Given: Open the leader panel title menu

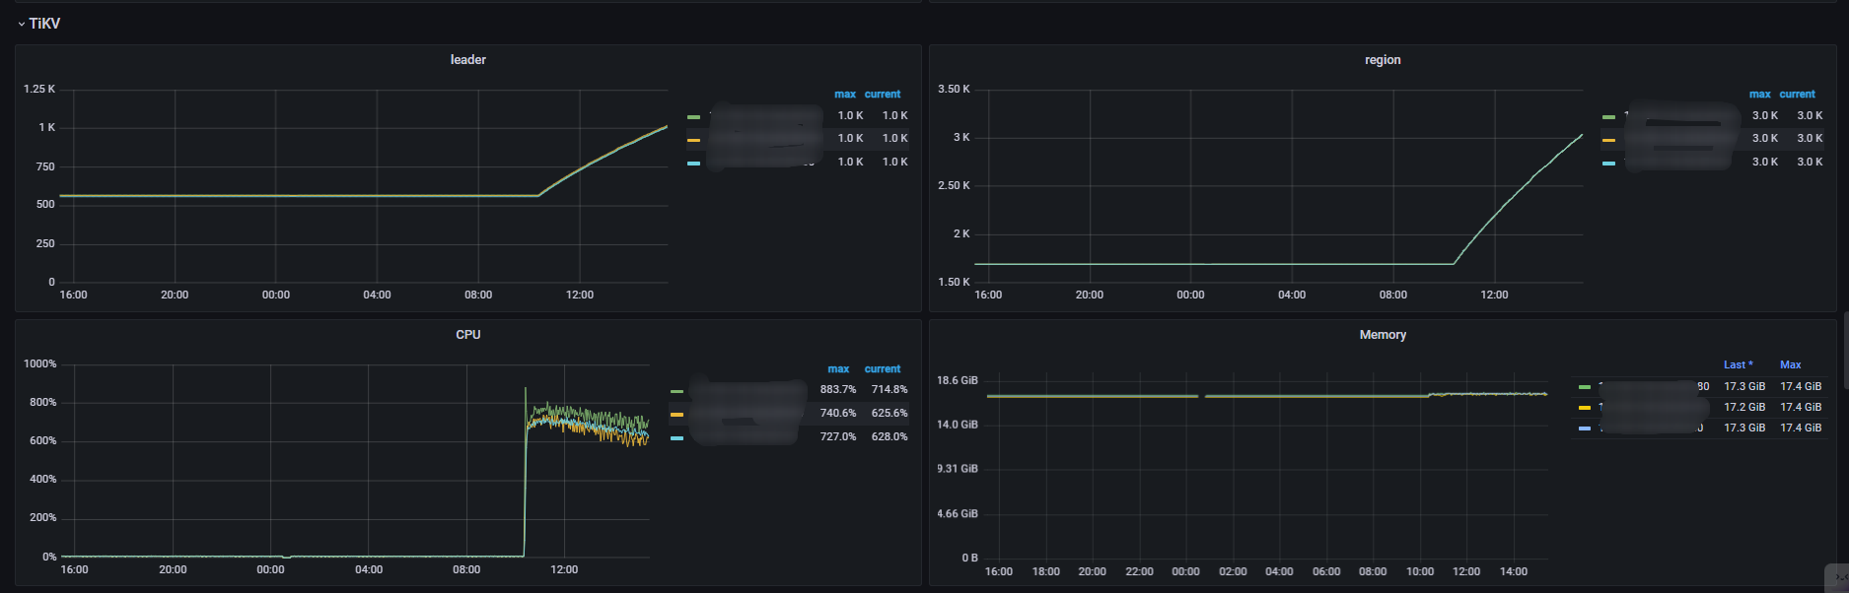Looking at the screenshot, I should (x=467, y=60).
